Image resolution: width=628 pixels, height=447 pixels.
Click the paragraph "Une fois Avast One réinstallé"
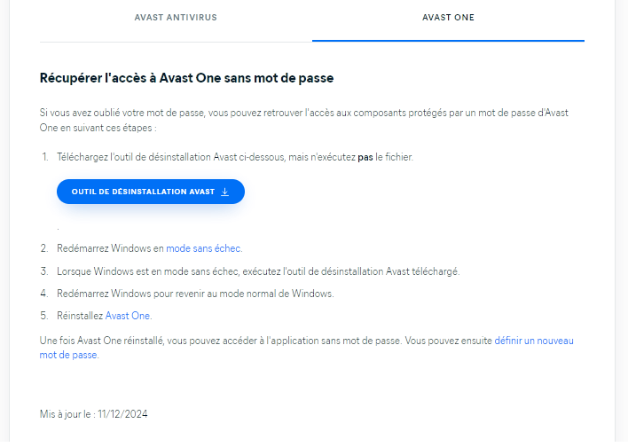click(x=306, y=348)
